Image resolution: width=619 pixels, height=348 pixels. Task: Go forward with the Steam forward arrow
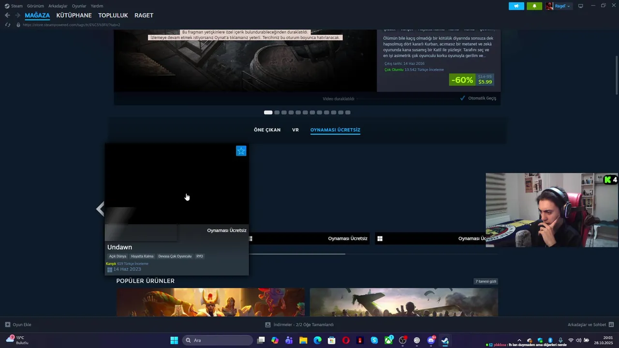tap(17, 15)
